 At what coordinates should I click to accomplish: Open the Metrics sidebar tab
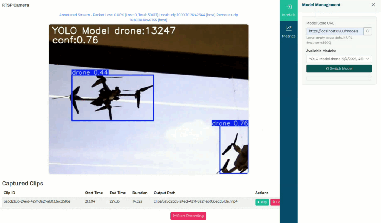click(x=288, y=31)
